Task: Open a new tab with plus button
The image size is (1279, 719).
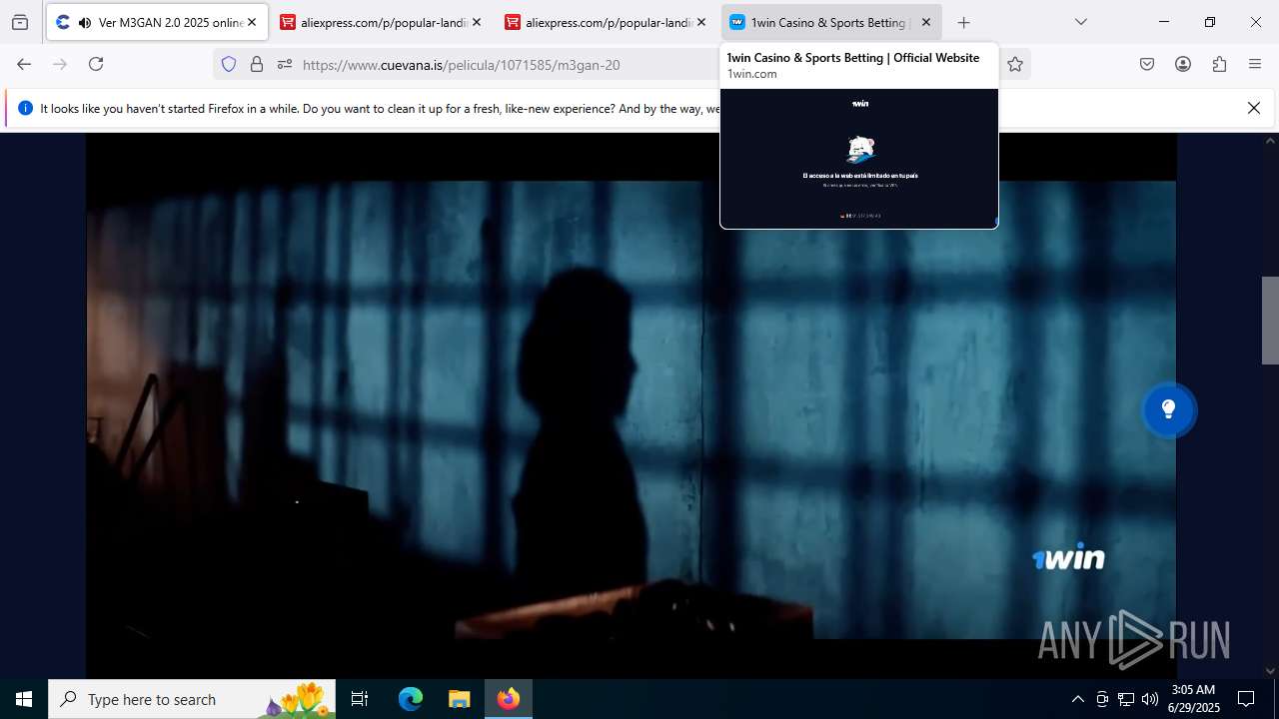Action: (964, 22)
